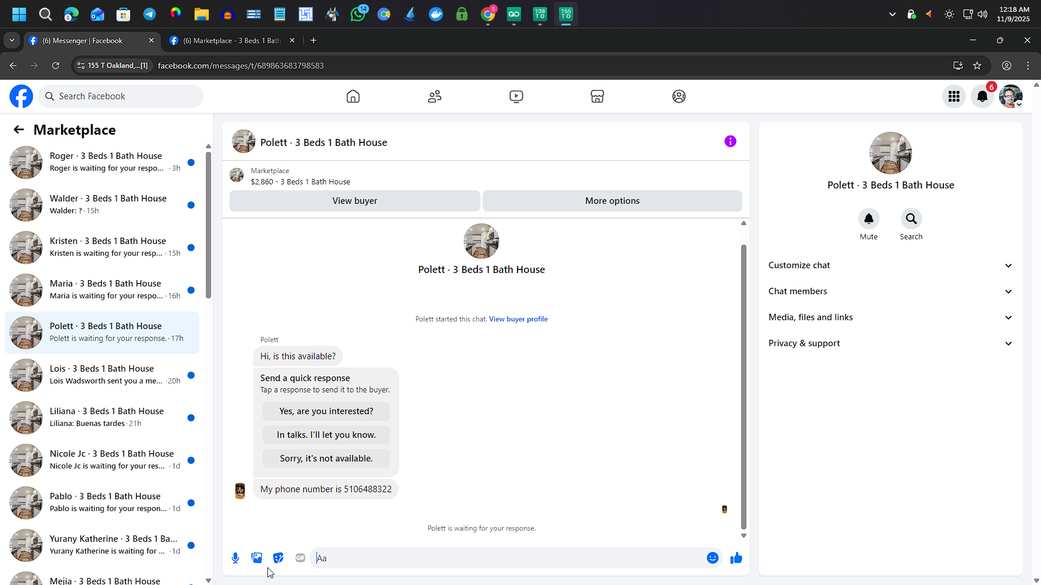This screenshot has width=1041, height=585.
Task: Click the Search Facebook field
Action: pos(121,96)
